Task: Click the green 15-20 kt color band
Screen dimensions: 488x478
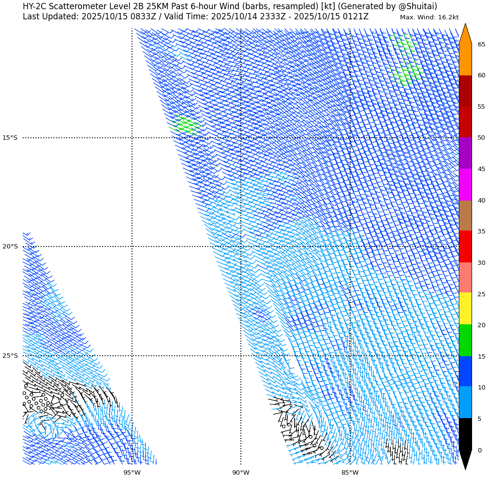Action: coord(465,340)
